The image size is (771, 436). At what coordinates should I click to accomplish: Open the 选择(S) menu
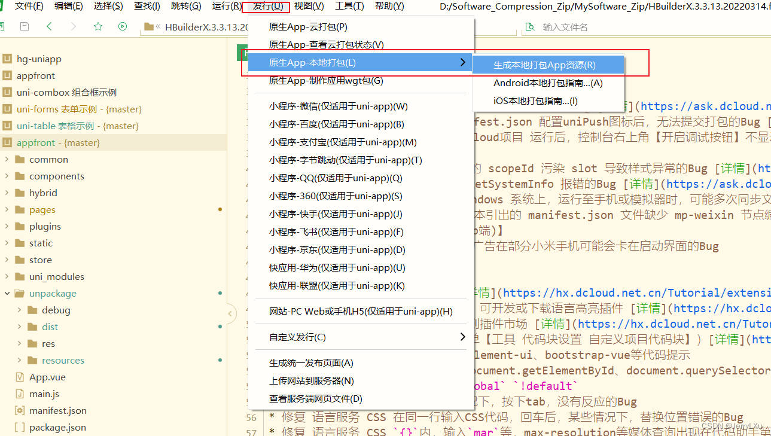(x=108, y=6)
